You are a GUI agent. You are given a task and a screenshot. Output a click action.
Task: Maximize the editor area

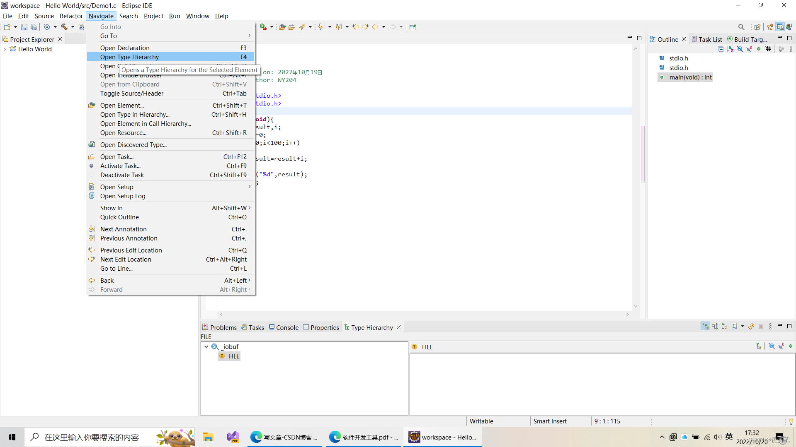click(639, 38)
